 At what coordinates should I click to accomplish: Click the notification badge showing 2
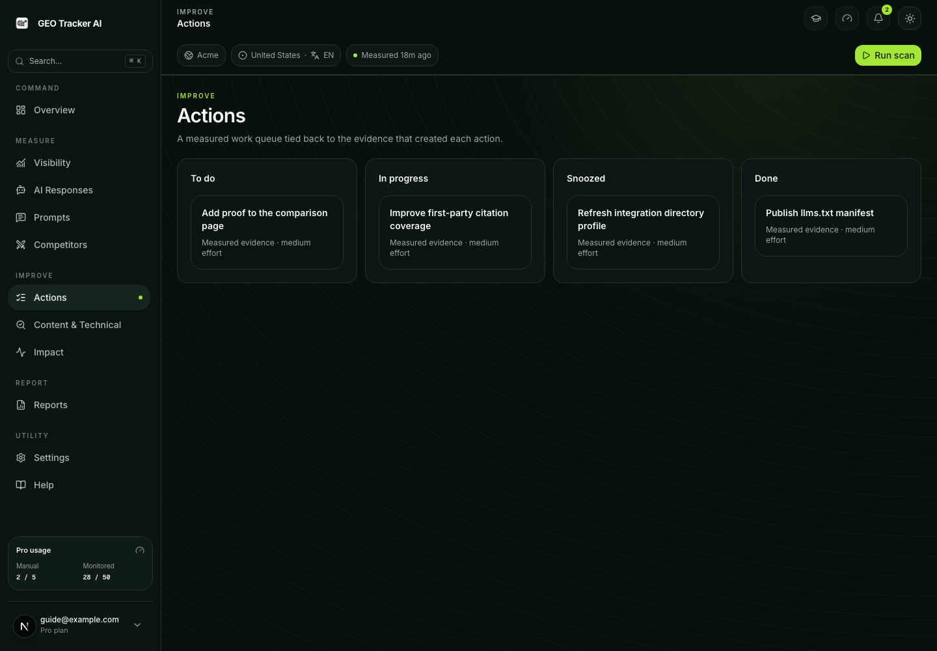[x=887, y=10]
